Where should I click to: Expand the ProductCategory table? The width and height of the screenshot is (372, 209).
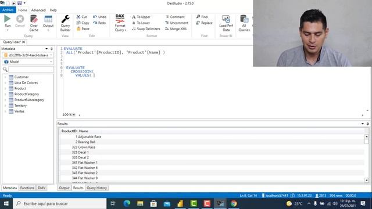click(5, 94)
